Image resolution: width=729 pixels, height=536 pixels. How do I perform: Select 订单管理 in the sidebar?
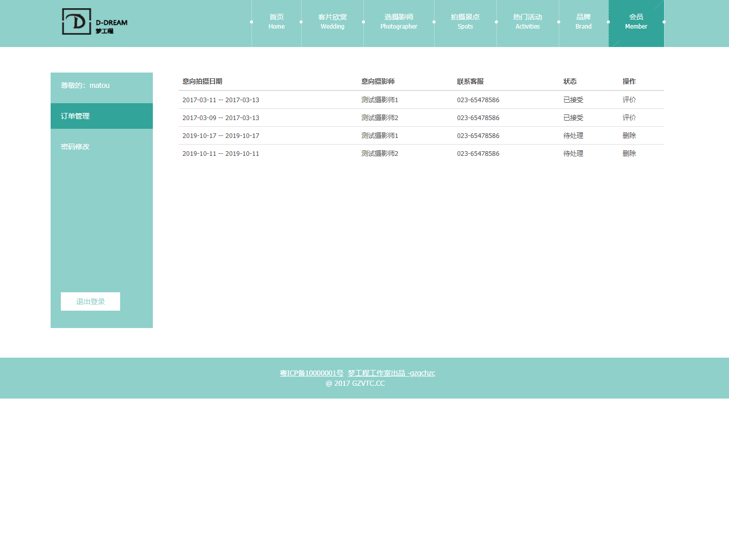point(75,116)
